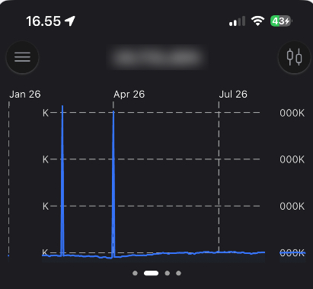Tap the location arrow beside the time
This screenshot has height=289, width=313.
pos(70,21)
